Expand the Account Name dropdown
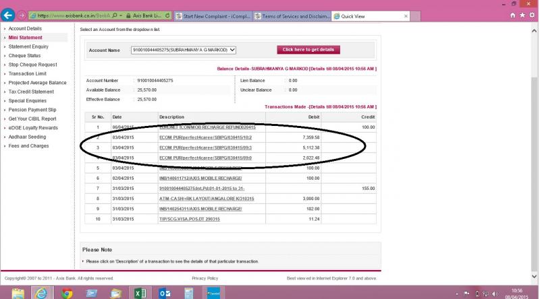 click(x=183, y=50)
